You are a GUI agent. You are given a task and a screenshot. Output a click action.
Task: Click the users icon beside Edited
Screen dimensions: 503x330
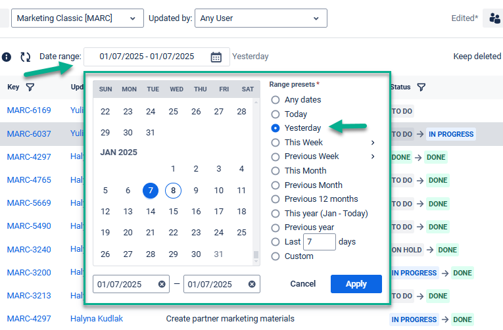coord(492,18)
